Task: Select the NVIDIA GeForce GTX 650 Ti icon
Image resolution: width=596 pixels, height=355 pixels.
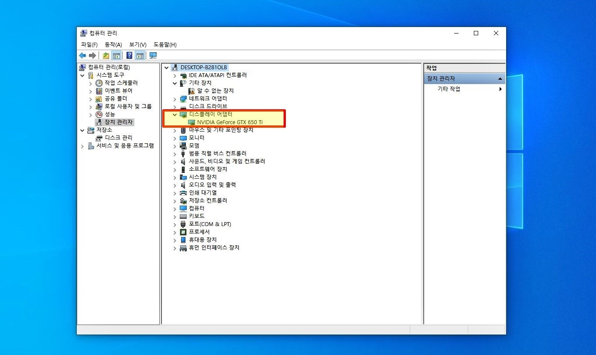Action: (192, 122)
